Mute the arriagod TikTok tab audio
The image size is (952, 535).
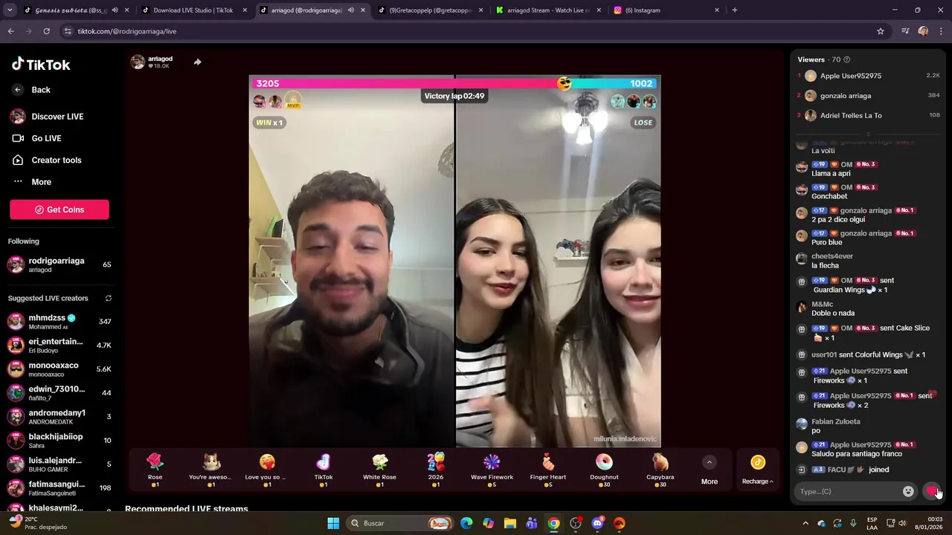pos(351,10)
